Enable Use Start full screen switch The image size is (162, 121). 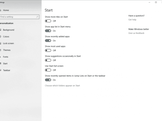pos(48,70)
